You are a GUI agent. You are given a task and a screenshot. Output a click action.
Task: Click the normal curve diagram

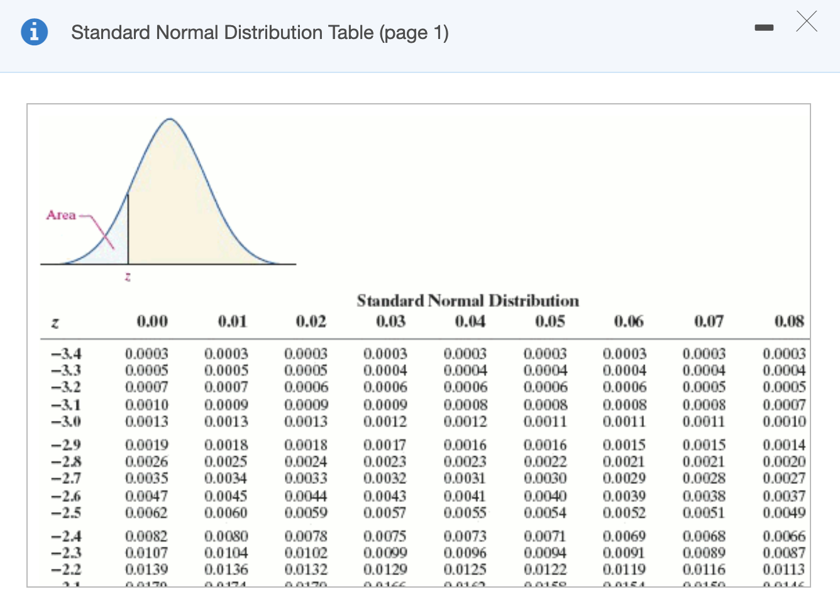click(x=169, y=192)
